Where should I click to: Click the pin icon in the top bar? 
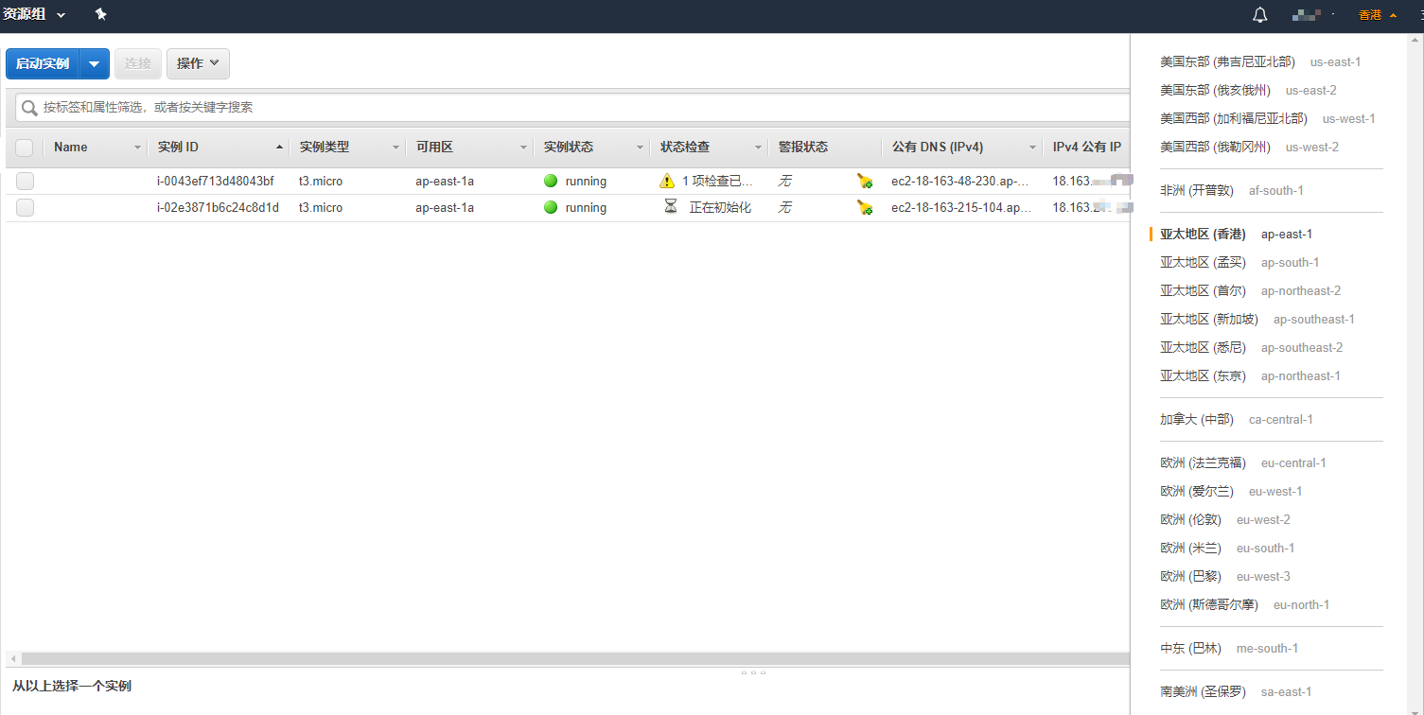point(101,14)
